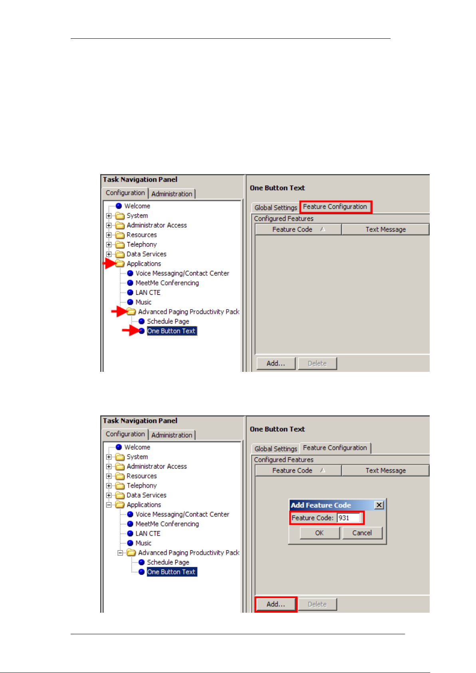The height and width of the screenshot is (673, 476).
Task: Expand Administrator Access node in upper screenshot
Action: pyautogui.click(x=109, y=225)
